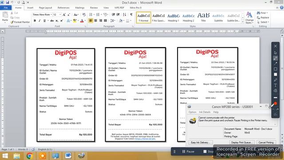Select the Text tool in Icecream drawing panel

[x=275, y=85]
